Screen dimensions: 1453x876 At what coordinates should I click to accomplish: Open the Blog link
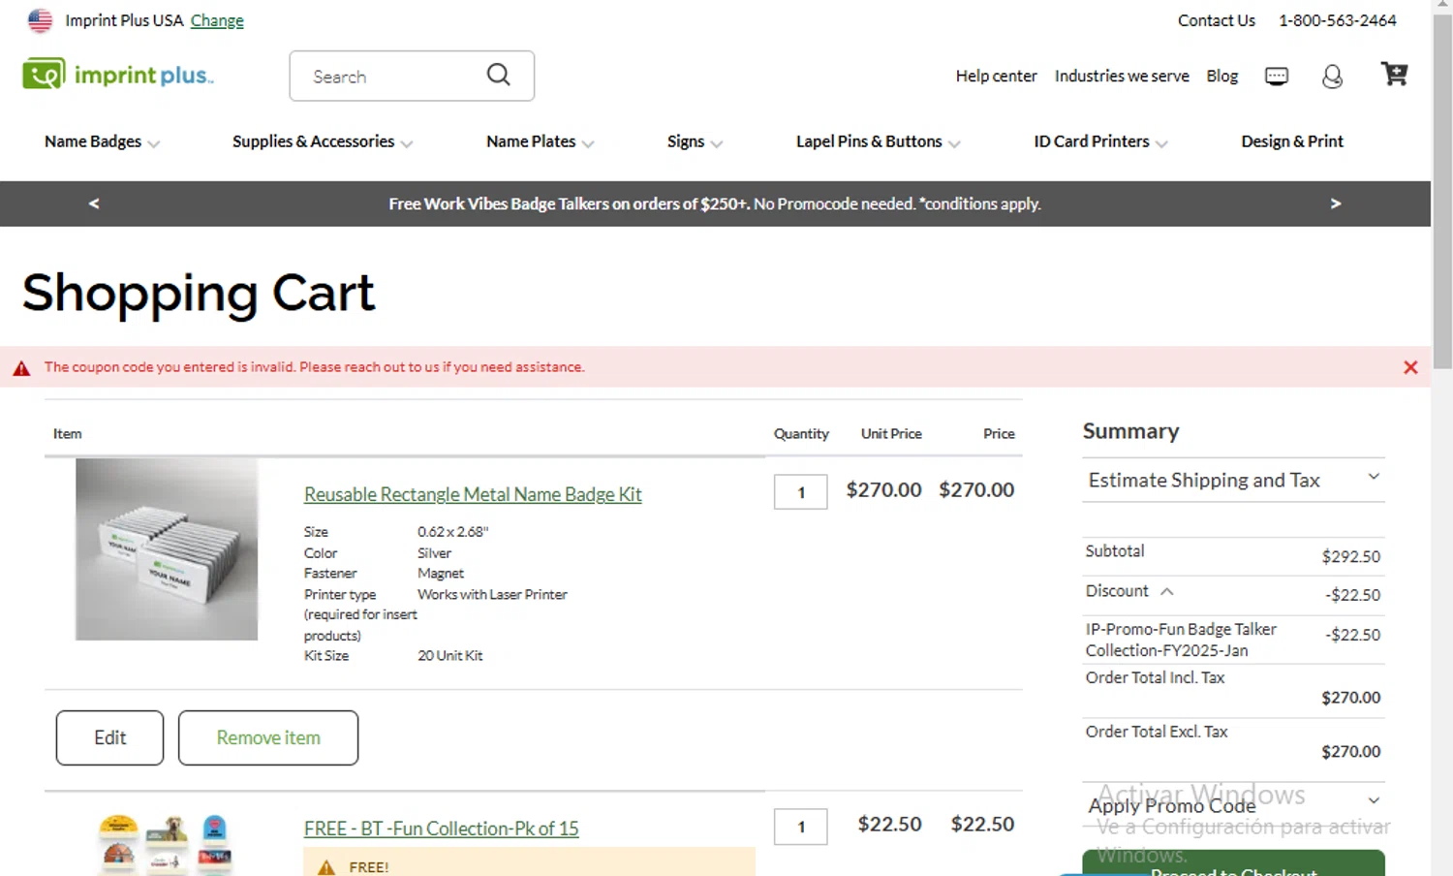(x=1221, y=76)
